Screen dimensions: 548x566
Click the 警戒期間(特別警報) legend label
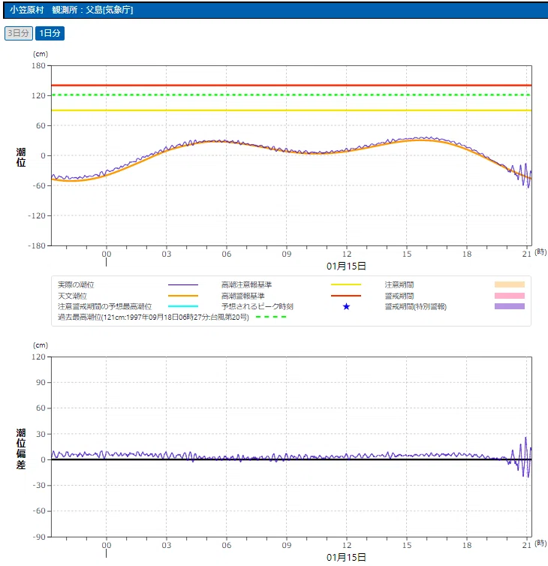coord(416,306)
